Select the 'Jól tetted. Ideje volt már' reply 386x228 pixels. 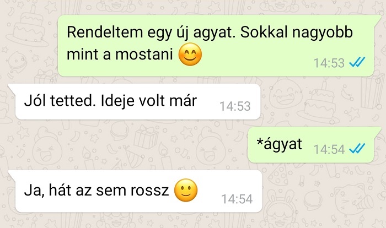(134, 101)
